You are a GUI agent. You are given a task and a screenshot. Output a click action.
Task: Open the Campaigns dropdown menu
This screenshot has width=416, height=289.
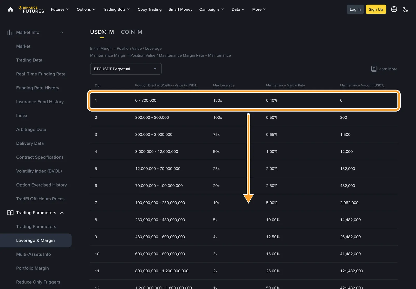(x=212, y=9)
